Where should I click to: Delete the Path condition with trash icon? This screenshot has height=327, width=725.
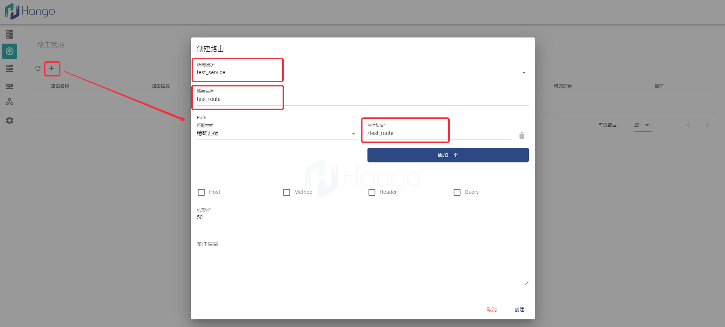[522, 136]
